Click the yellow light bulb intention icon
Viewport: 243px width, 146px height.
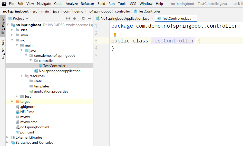tap(115, 35)
